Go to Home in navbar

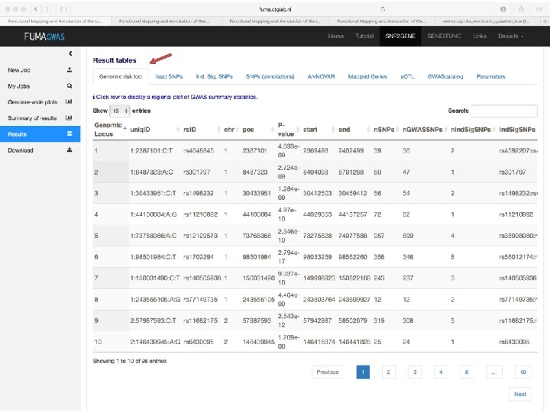(335, 36)
